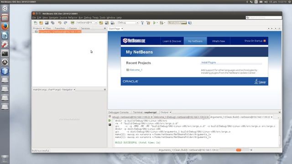Open the Refactor menu

click(73, 17)
